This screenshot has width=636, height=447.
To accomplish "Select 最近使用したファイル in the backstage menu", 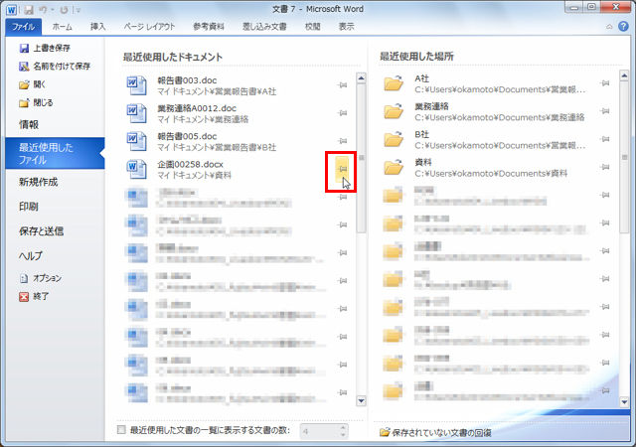I will (x=56, y=153).
